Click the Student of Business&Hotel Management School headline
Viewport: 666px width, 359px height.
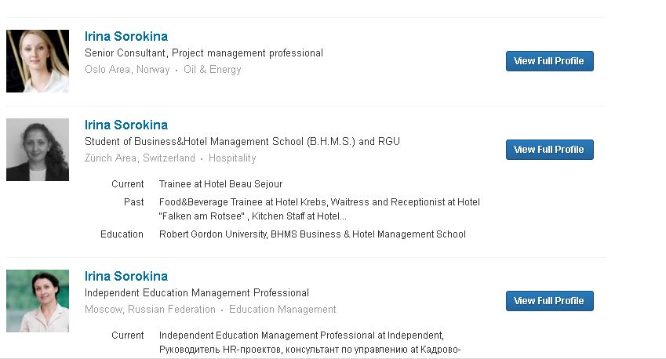click(242, 142)
